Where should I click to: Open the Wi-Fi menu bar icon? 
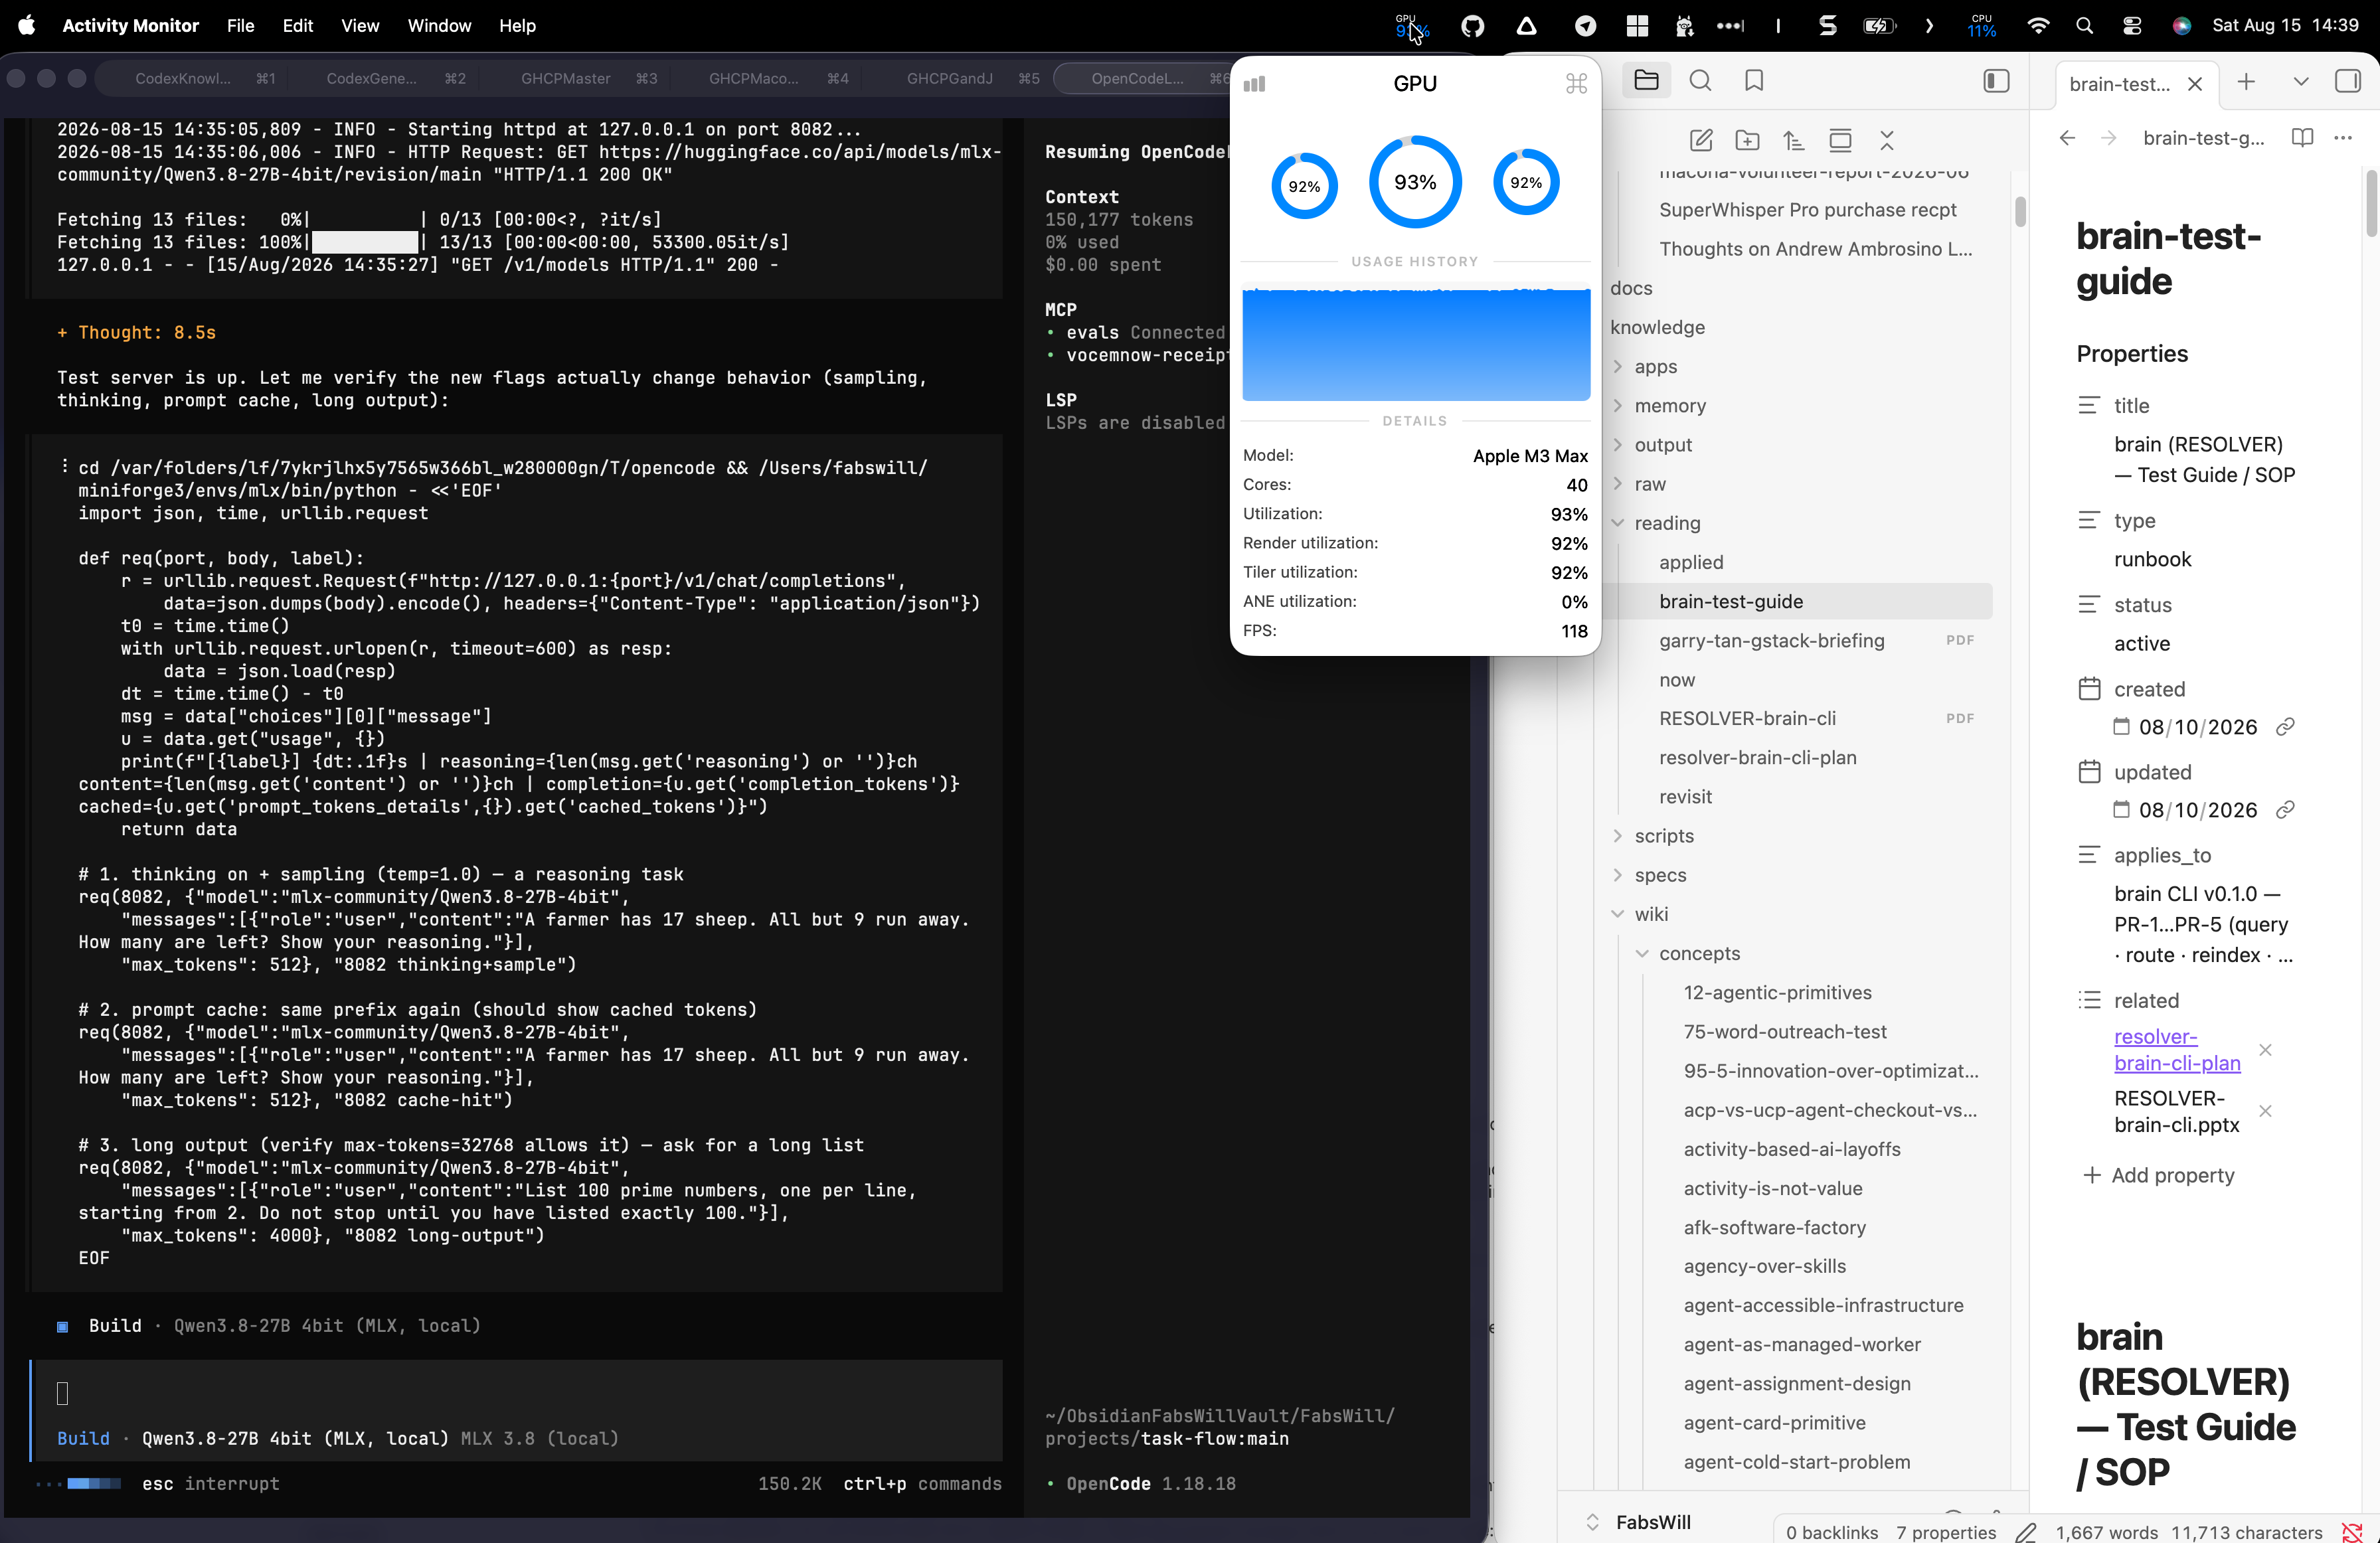[2037, 26]
